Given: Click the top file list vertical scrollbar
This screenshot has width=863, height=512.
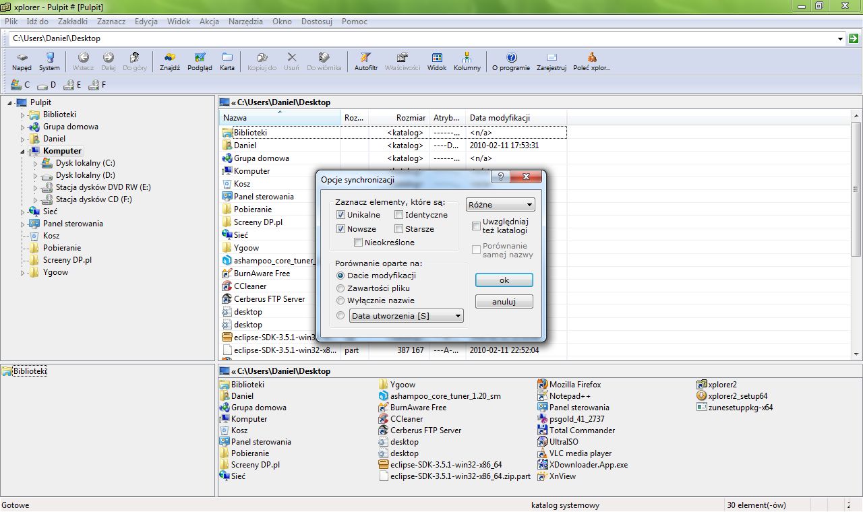Looking at the screenshot, I should coord(856,189).
